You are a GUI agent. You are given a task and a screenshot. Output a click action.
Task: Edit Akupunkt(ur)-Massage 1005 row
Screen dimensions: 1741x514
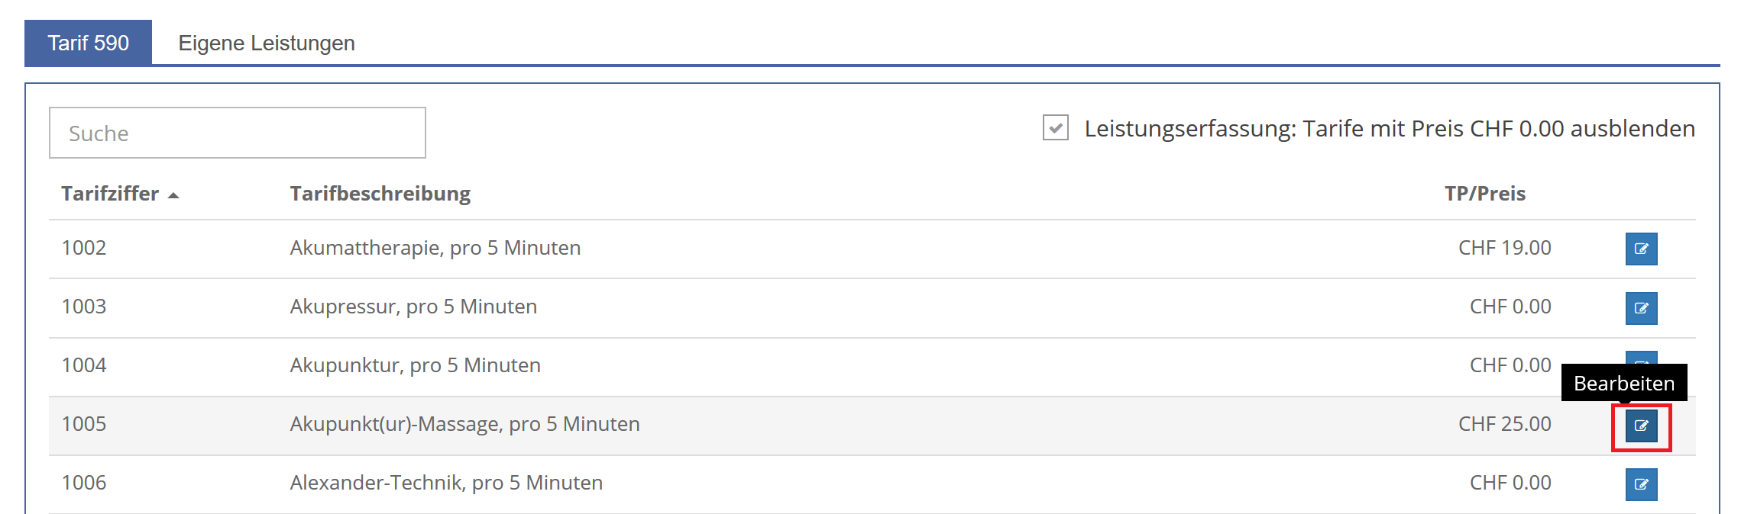click(x=1641, y=426)
